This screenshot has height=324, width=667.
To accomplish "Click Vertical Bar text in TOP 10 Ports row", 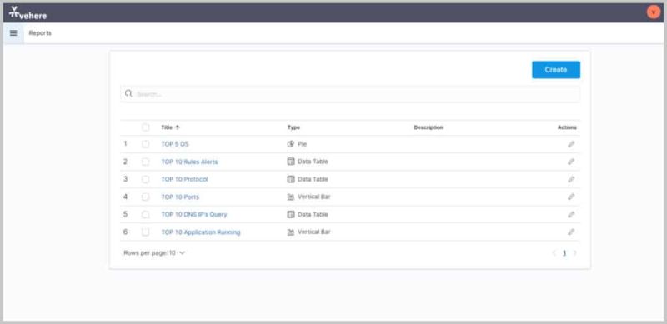I will coord(314,197).
